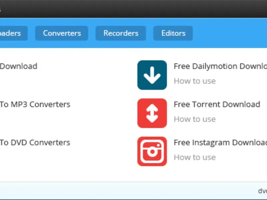Screen dimensions: 267x200
Task: Click the dark window title bar
Action: pyautogui.click(x=133, y=9)
